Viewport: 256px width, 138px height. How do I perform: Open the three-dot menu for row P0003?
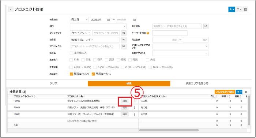tap(135, 101)
